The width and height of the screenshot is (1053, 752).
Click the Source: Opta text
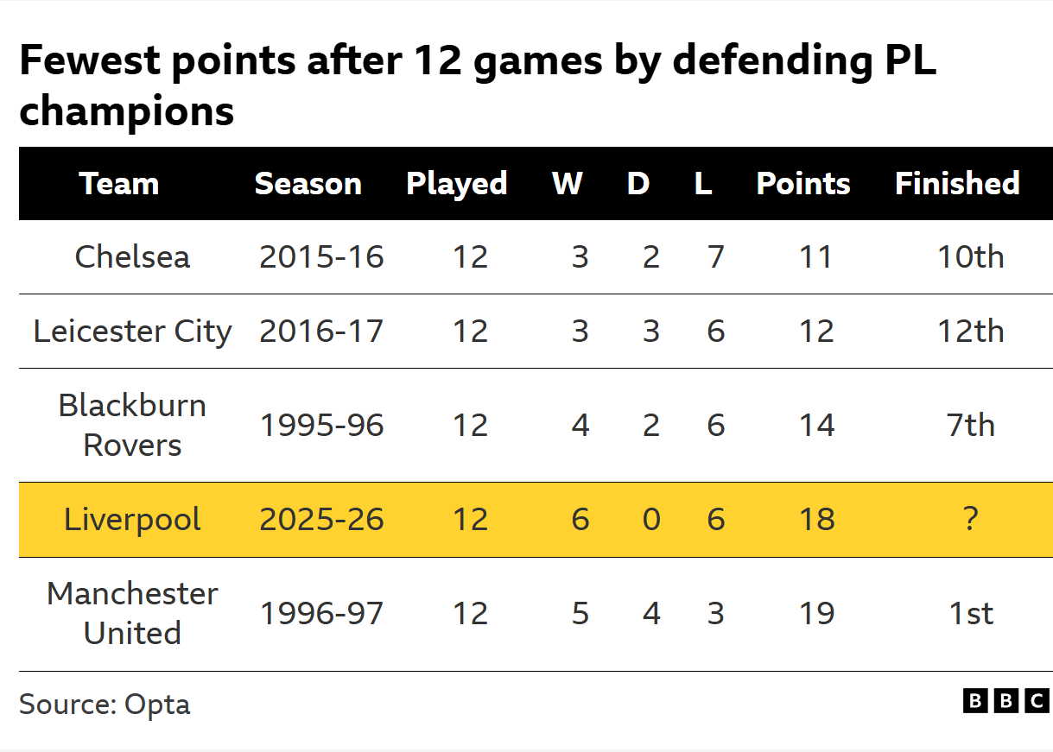click(x=105, y=704)
